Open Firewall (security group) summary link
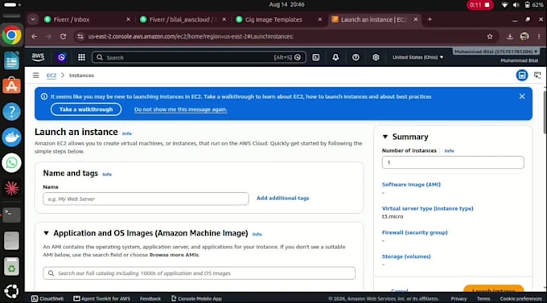The height and width of the screenshot is (303, 547). point(414,232)
